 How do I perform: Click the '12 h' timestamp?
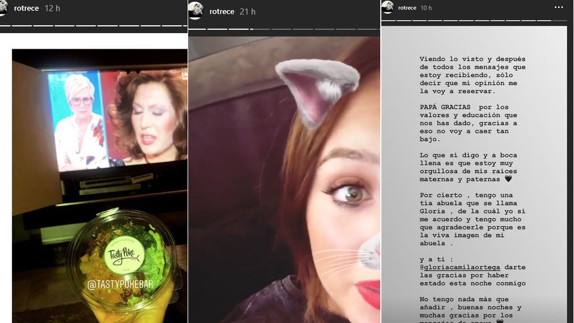point(52,8)
